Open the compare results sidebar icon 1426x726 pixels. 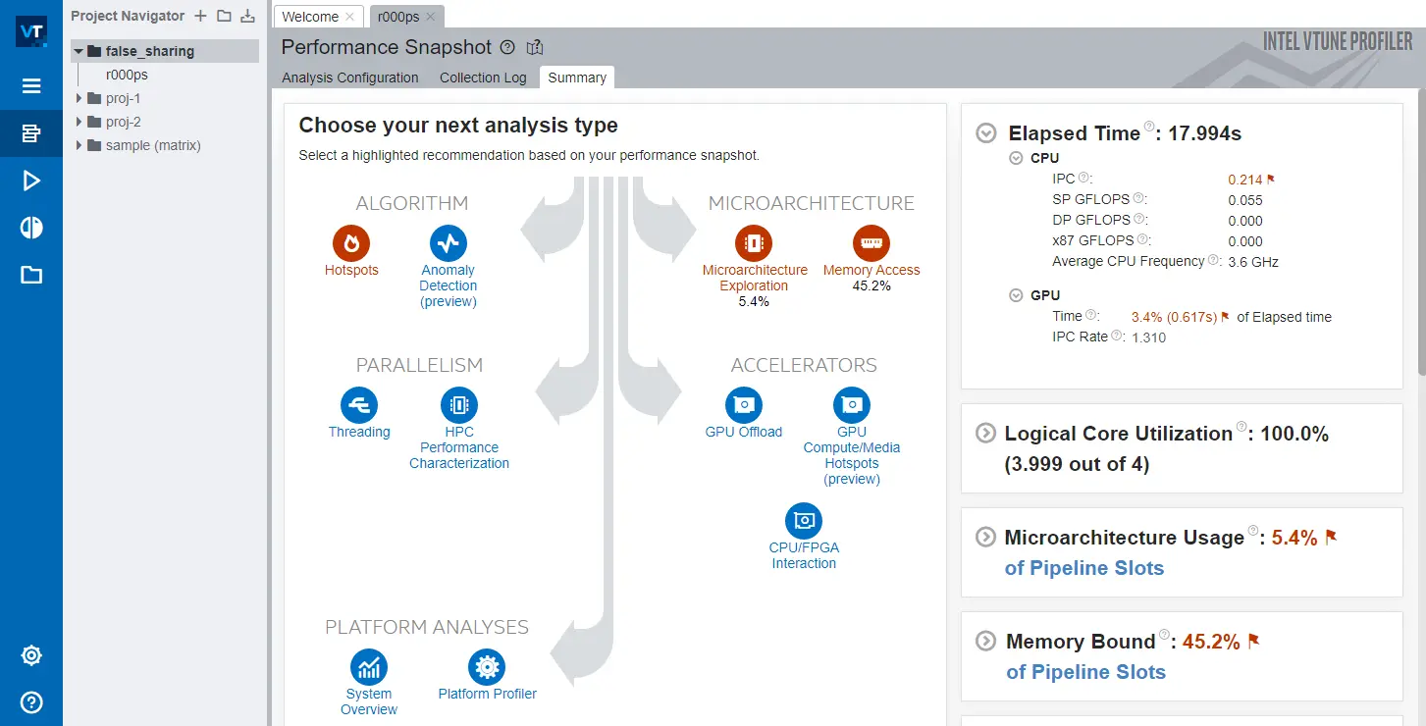[x=31, y=228]
